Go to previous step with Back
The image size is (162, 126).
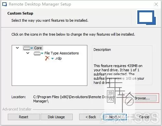click(x=91, y=117)
